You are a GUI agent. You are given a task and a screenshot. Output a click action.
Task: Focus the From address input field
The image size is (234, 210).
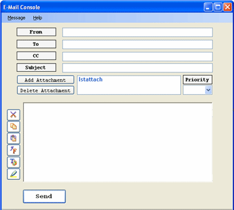138,32
